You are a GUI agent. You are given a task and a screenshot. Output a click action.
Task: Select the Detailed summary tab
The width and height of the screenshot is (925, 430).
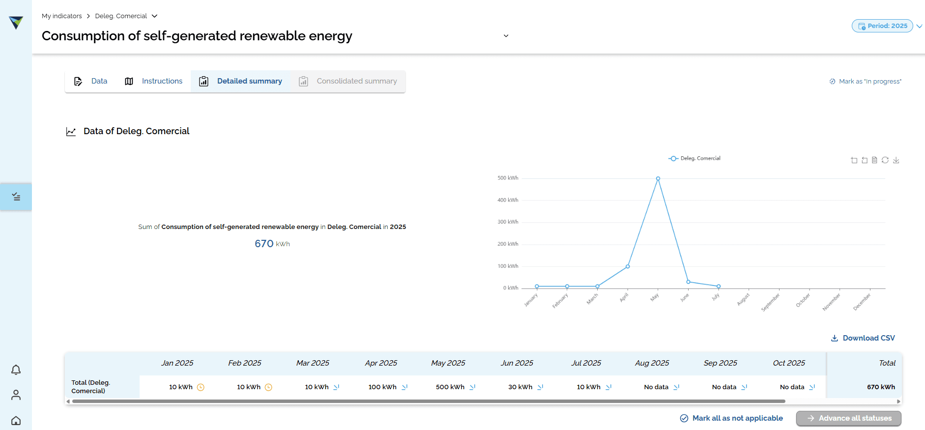[240, 81]
